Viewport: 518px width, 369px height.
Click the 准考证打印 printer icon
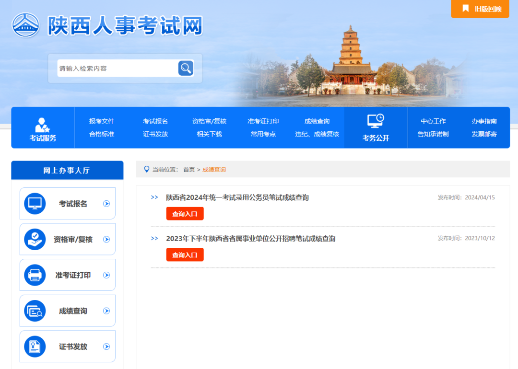click(35, 275)
